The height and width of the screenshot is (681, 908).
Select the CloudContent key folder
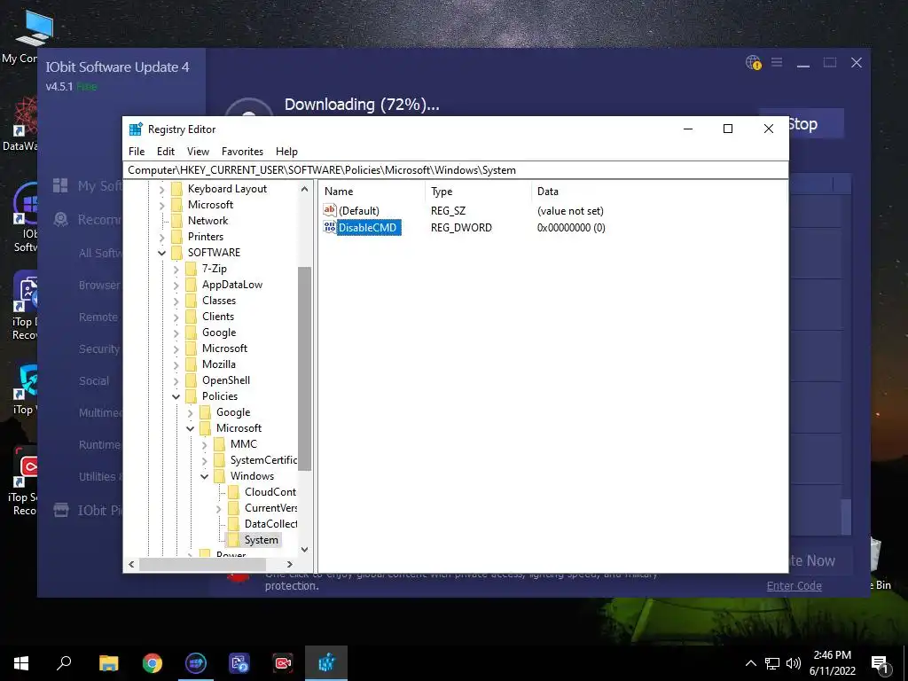[x=270, y=491]
